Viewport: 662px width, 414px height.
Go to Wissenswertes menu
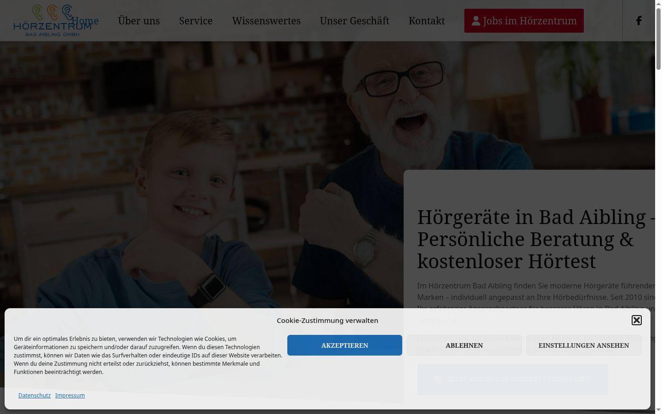(266, 21)
